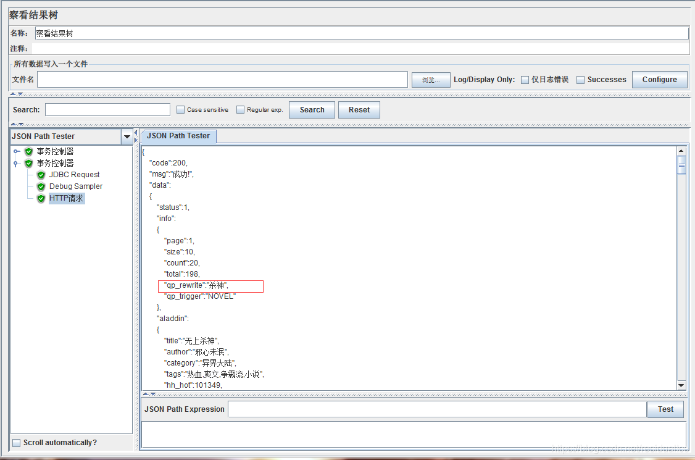695x460 pixels.
Task: Click the green shield icon of second 事务控制器
Action: coord(29,163)
